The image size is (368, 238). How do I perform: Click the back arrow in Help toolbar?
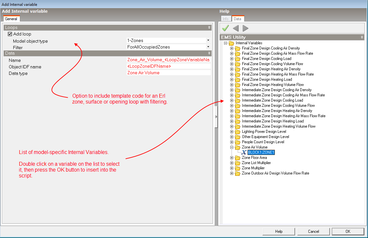coord(235,28)
